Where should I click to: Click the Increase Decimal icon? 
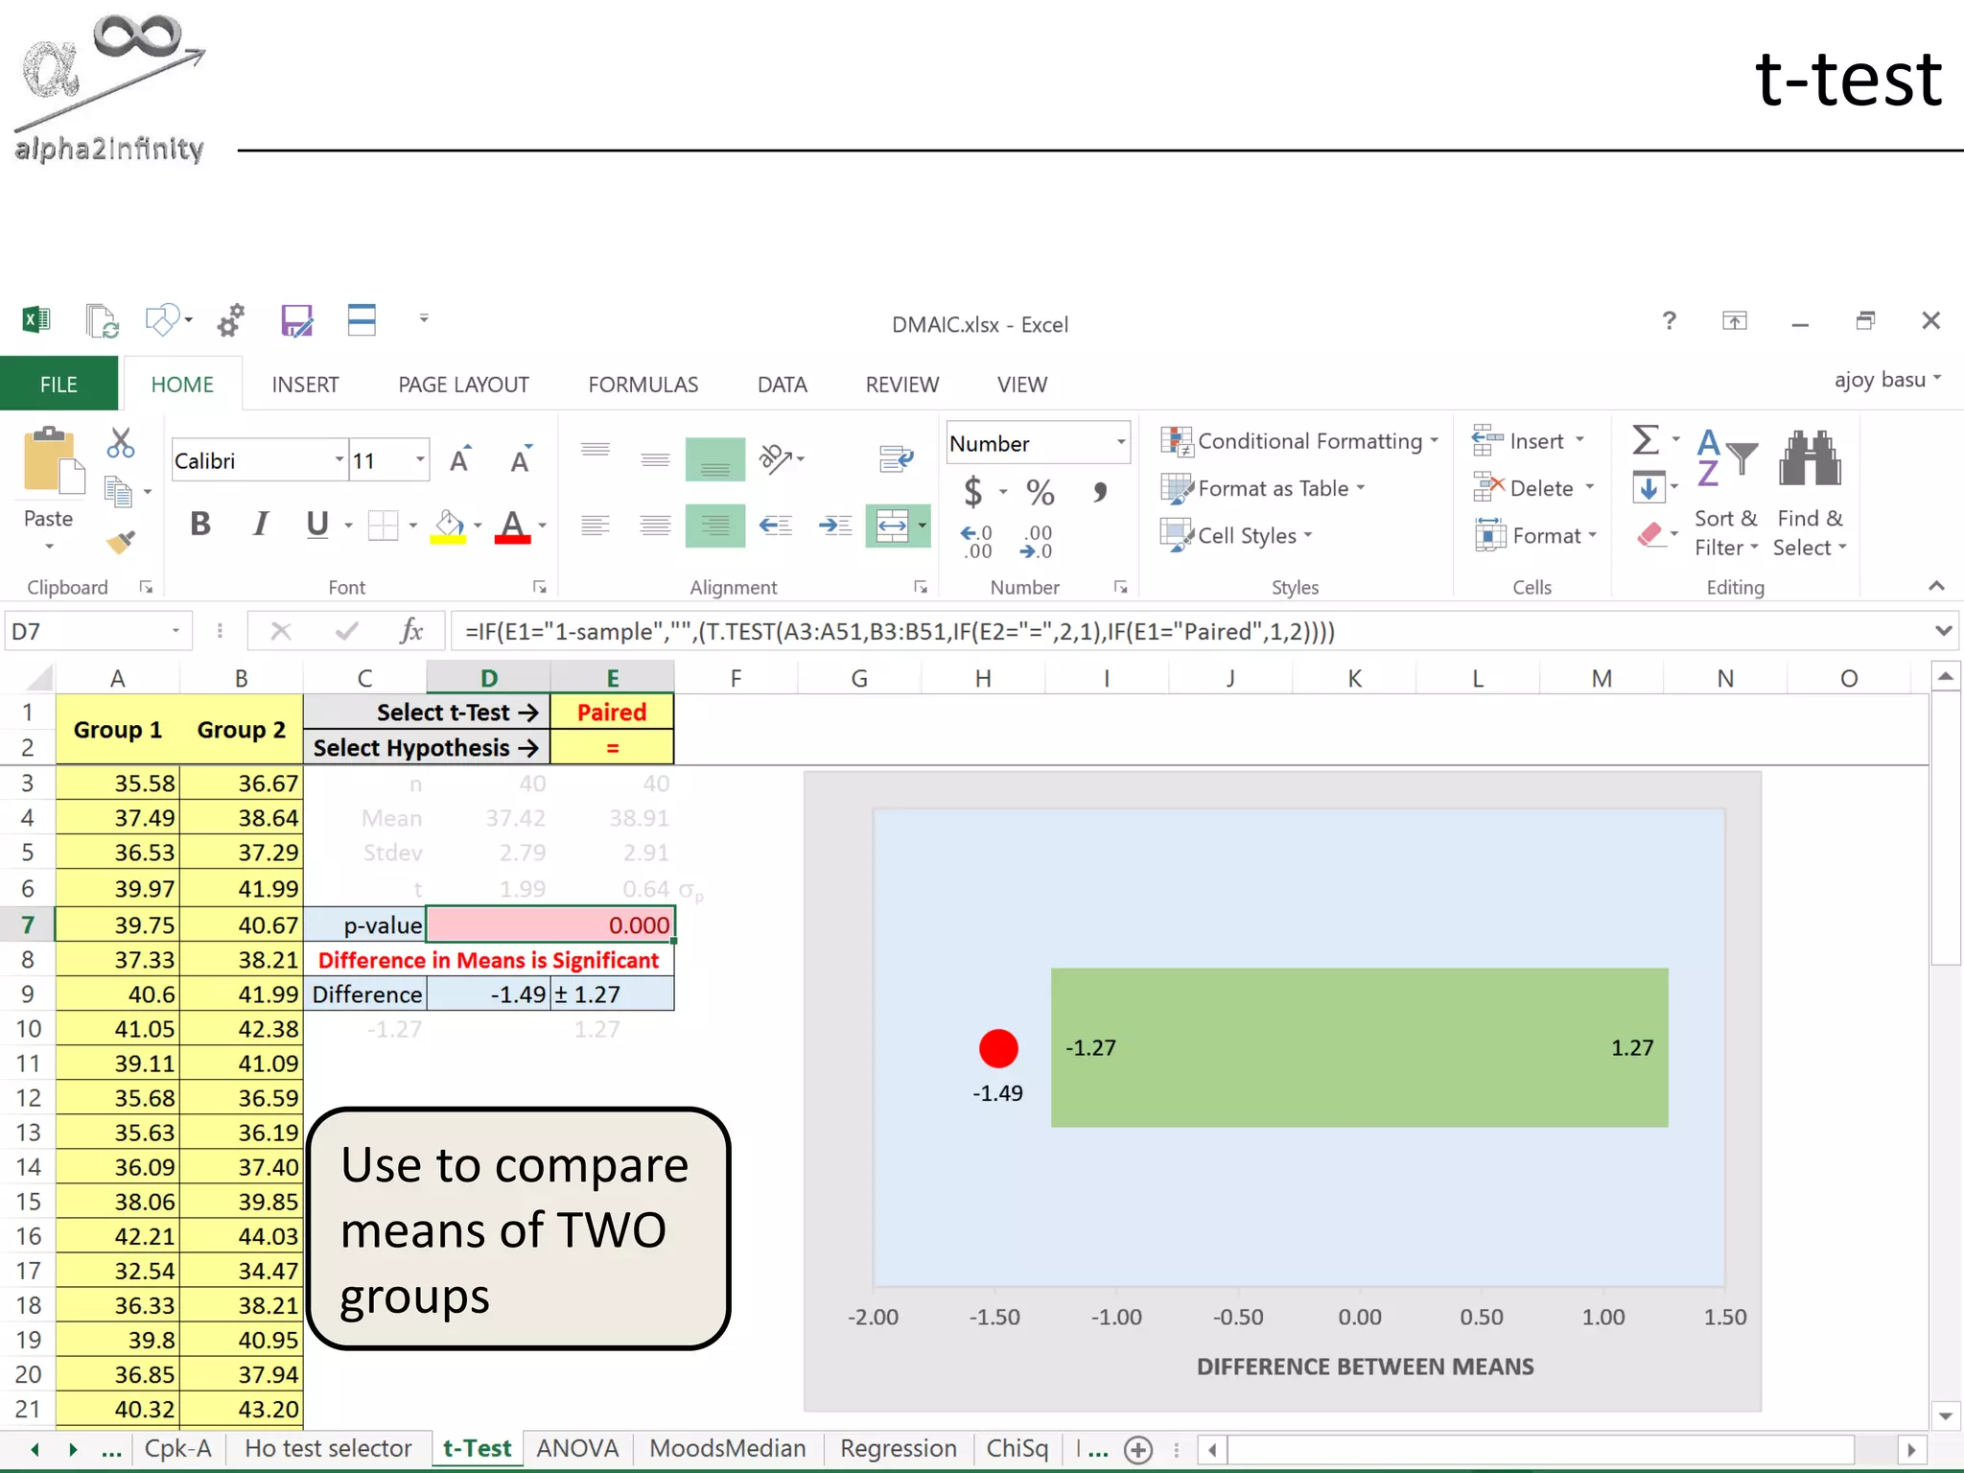point(977,542)
